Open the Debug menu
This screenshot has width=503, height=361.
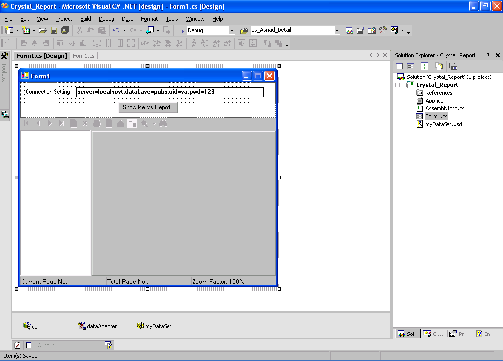pos(106,19)
